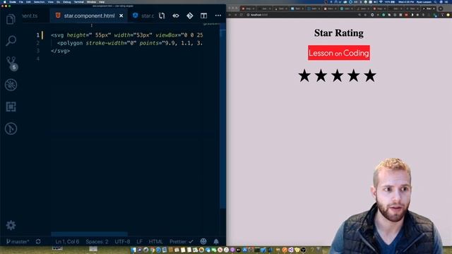The height and width of the screenshot is (254, 452).
Task: Click the browser localhost address bar
Action: click(x=299, y=15)
